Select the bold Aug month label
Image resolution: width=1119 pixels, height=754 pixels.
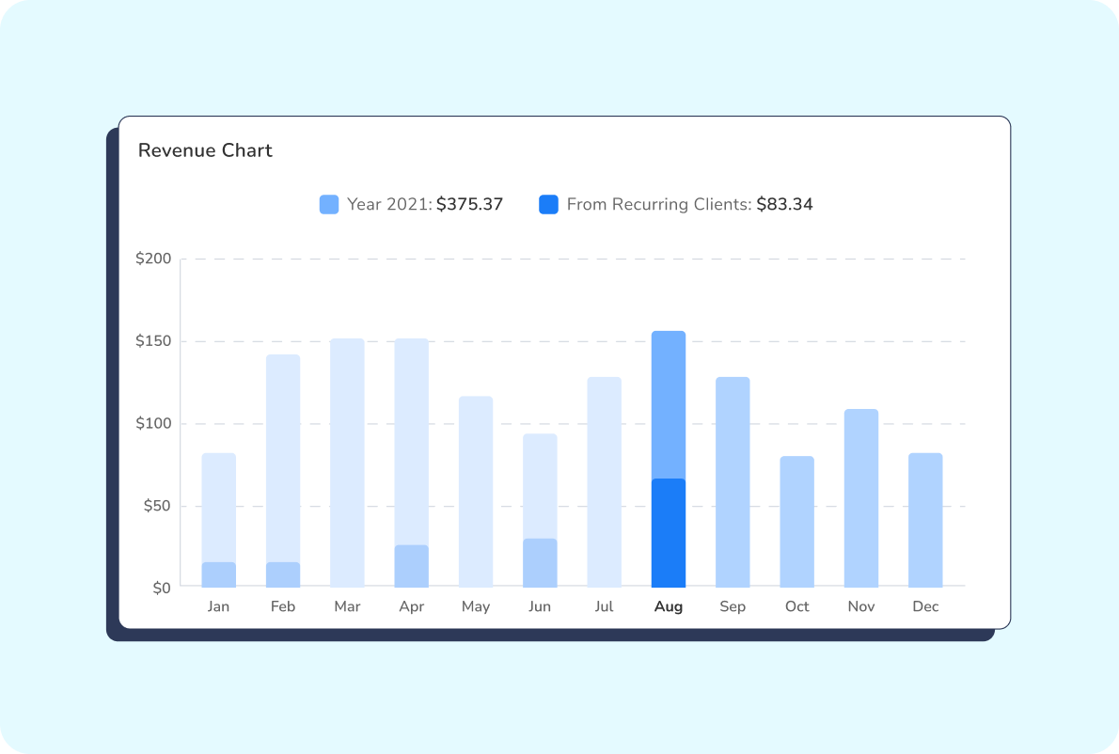pos(669,606)
